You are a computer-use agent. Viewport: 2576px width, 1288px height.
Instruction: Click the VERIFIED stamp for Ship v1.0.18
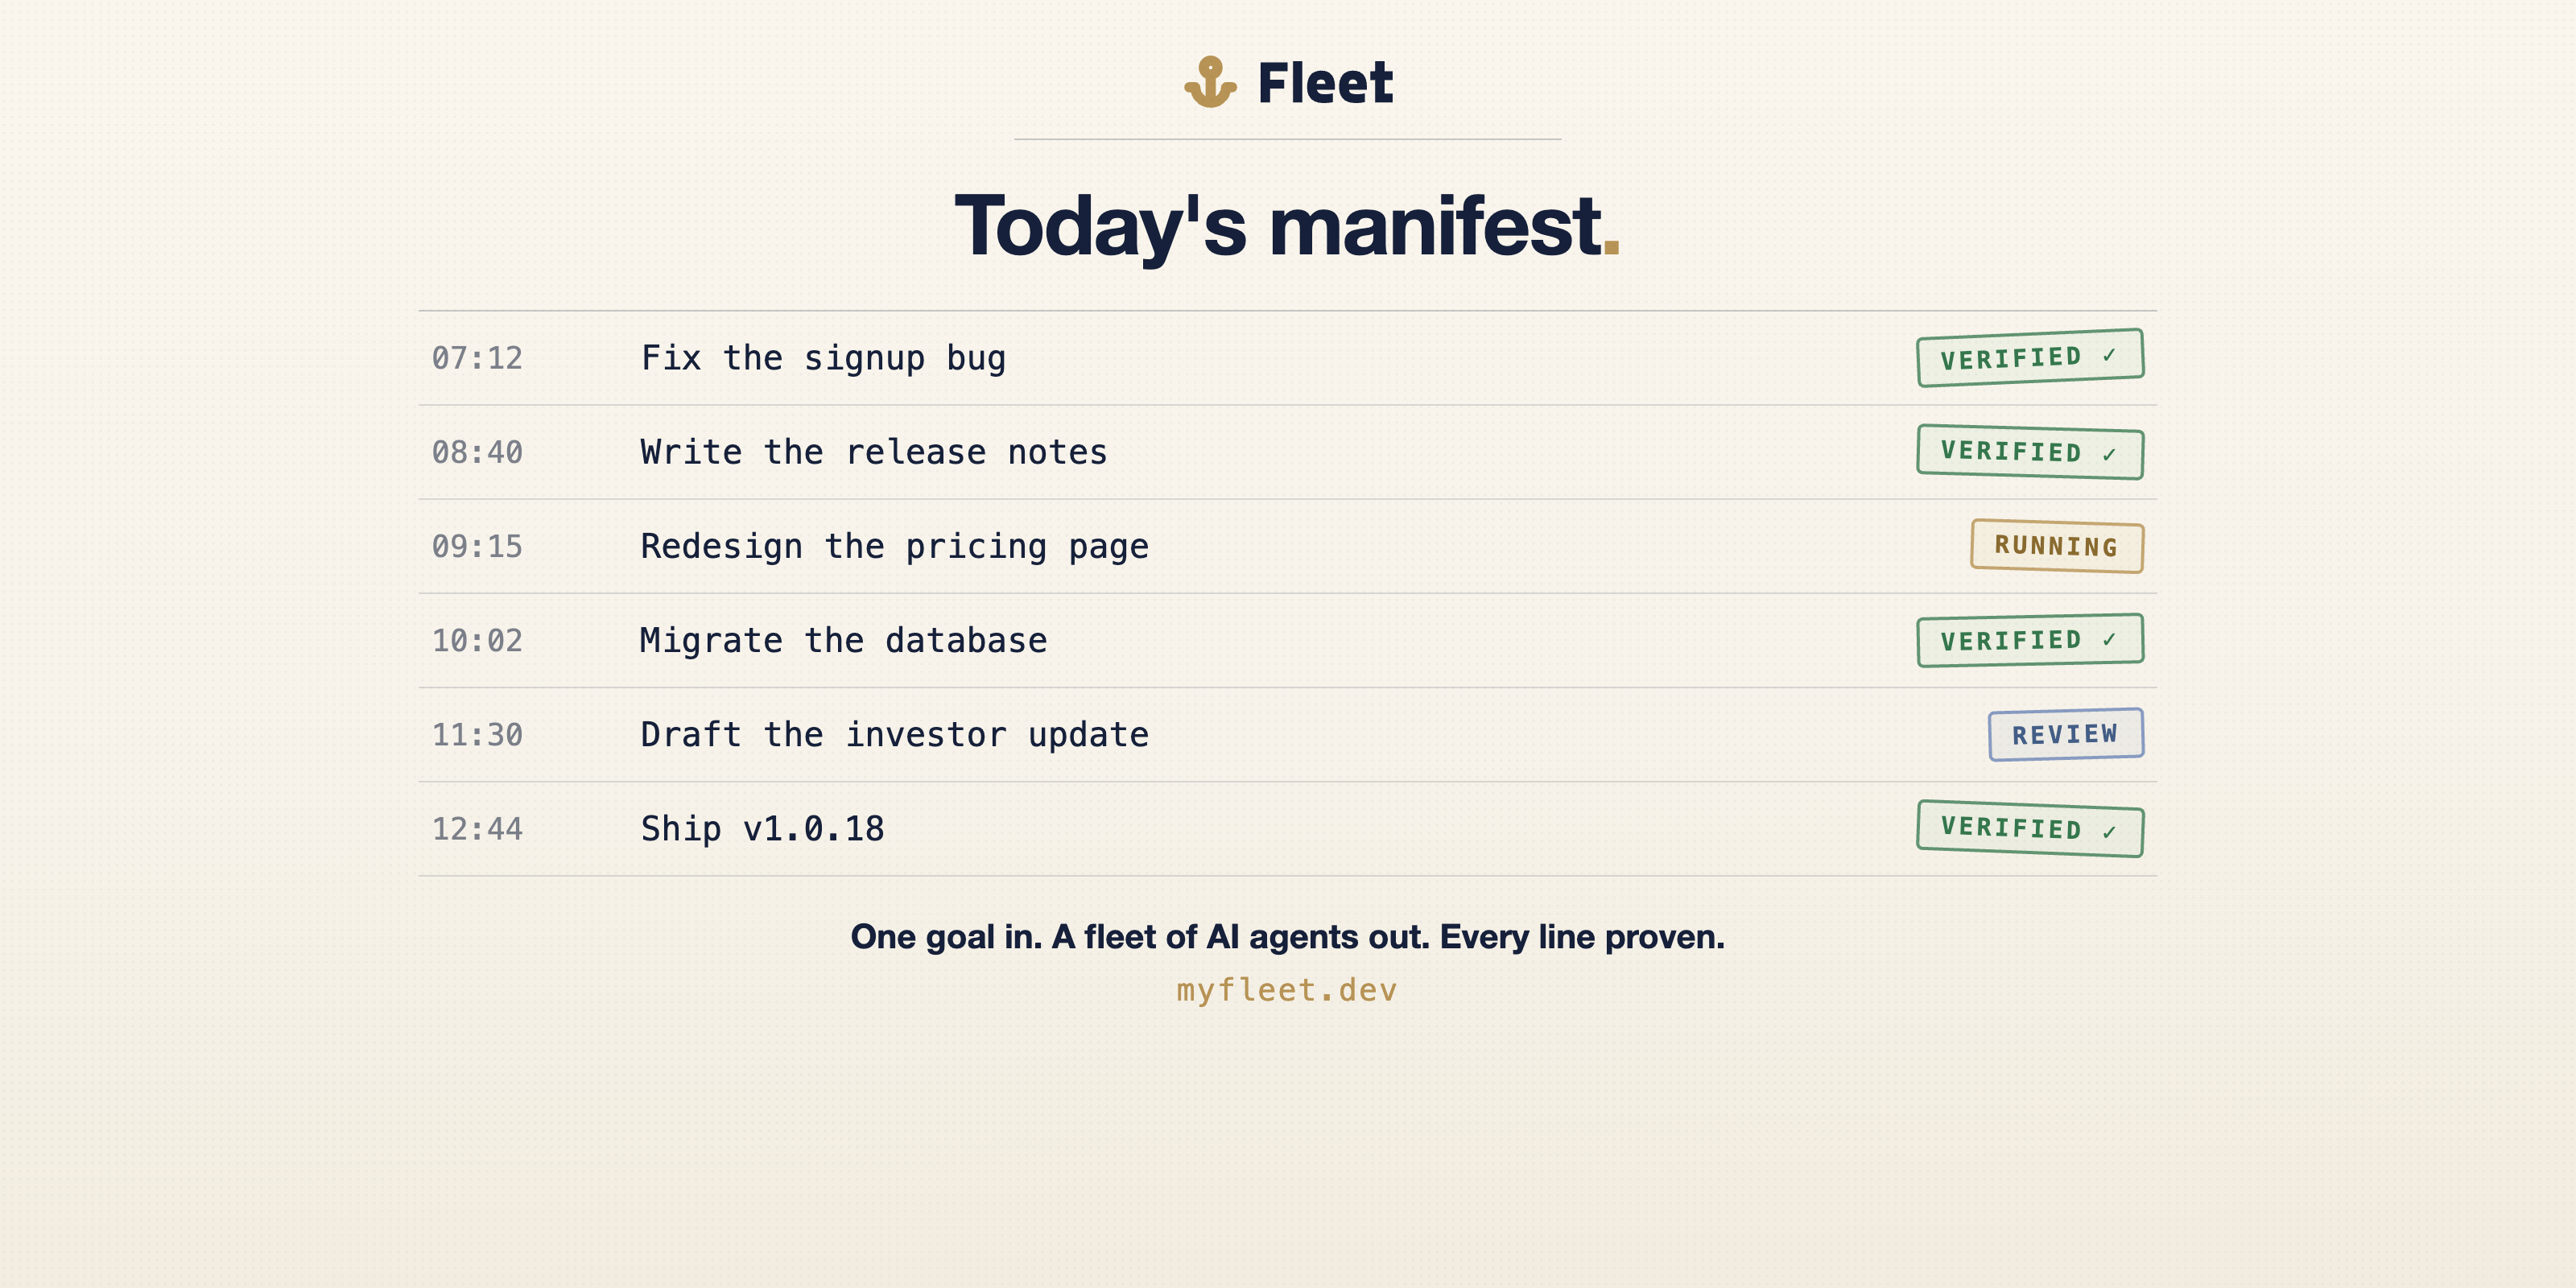tap(2030, 828)
